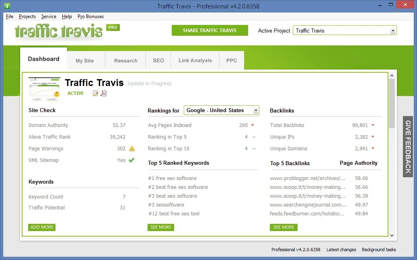Viewport: 417px width, 260px height.
Task: Click the dashboard scrollbar down arrow
Action: click(392, 235)
